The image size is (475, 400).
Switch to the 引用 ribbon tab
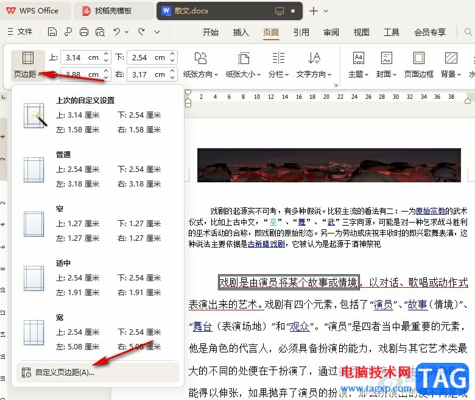click(x=301, y=32)
